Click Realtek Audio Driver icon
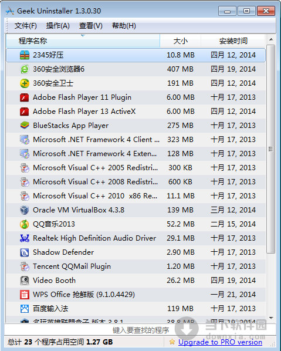 pyautogui.click(x=25, y=238)
